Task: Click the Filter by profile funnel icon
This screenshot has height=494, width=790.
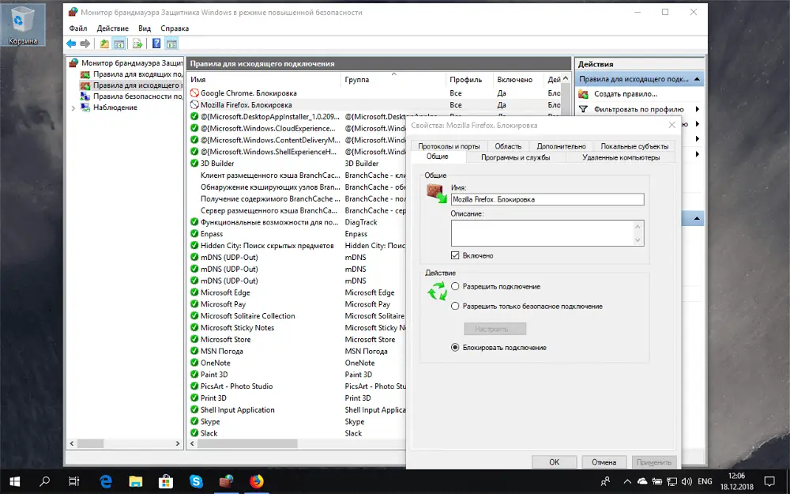Action: (x=584, y=109)
